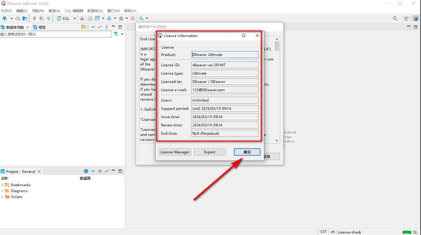Expand the network diagram icon dropdown

pyautogui.click(x=115, y=19)
